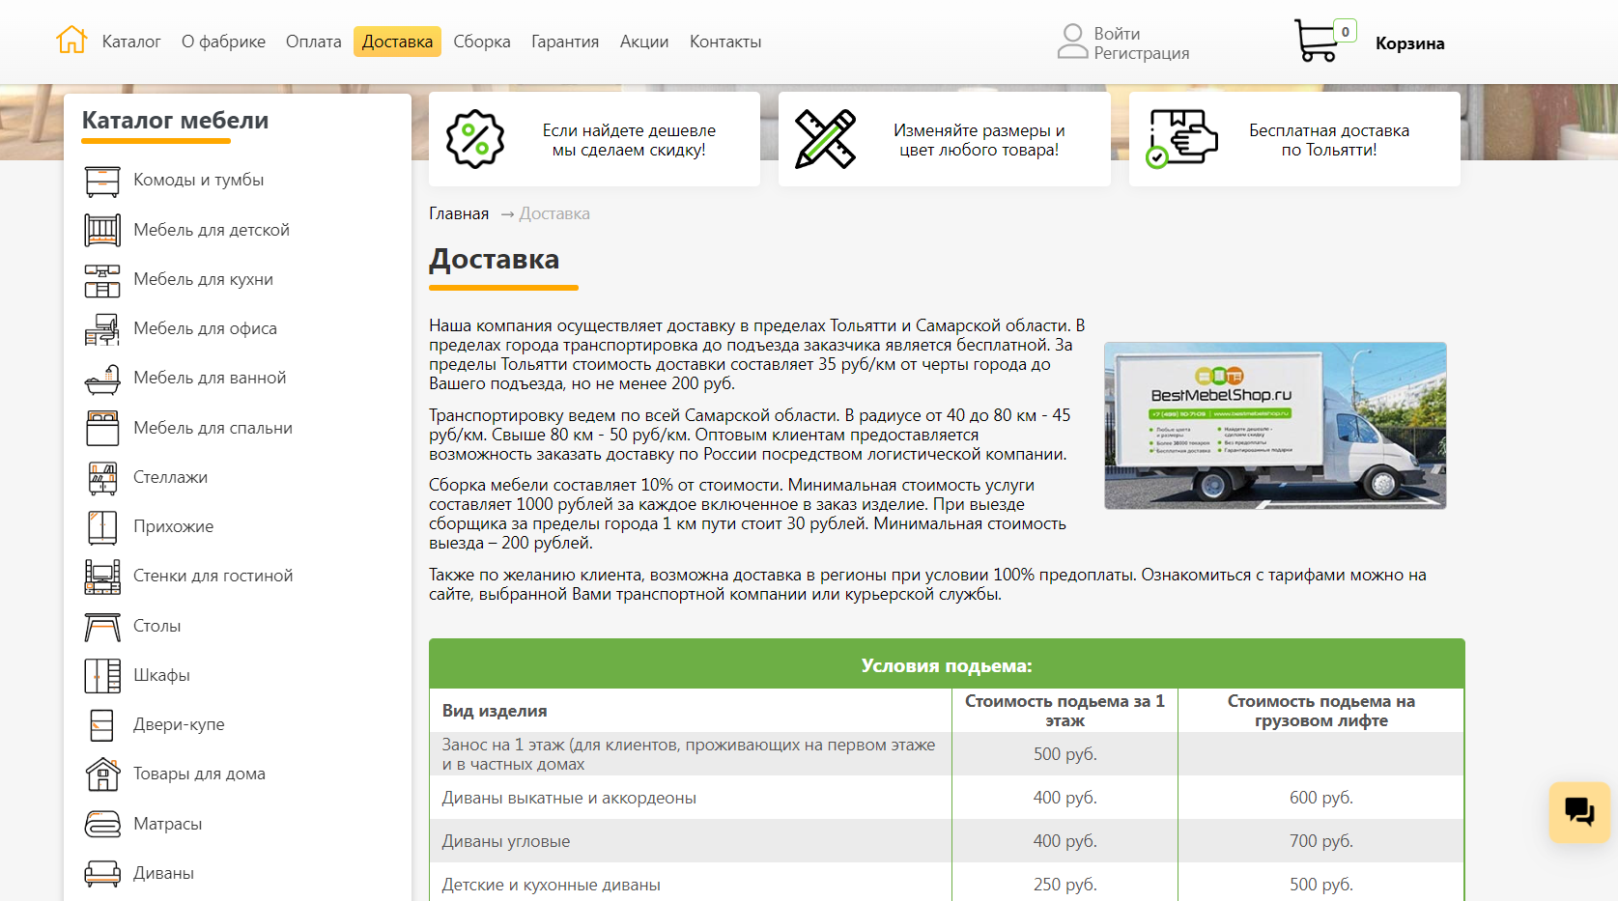Open Мебель для кухни category
The image size is (1618, 901).
[x=203, y=279]
